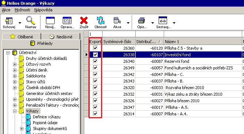Click folder icon beside Stavy účtů
244x134 pixels.
tap(21, 82)
